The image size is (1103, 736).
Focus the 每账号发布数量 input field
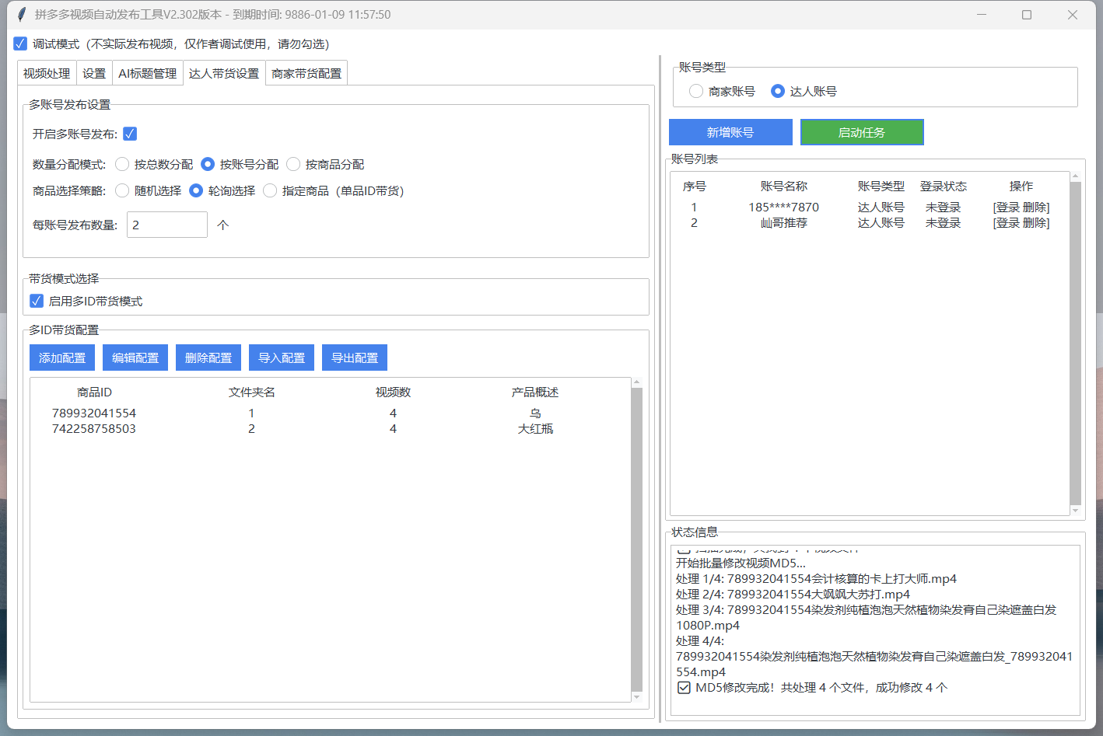[167, 225]
